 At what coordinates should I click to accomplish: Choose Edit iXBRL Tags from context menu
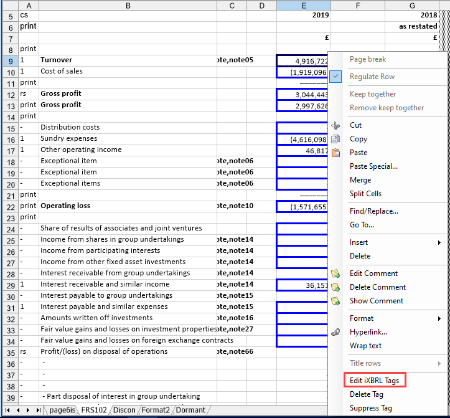click(374, 381)
